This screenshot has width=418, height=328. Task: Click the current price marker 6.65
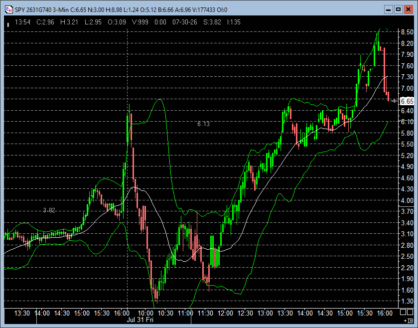407,101
